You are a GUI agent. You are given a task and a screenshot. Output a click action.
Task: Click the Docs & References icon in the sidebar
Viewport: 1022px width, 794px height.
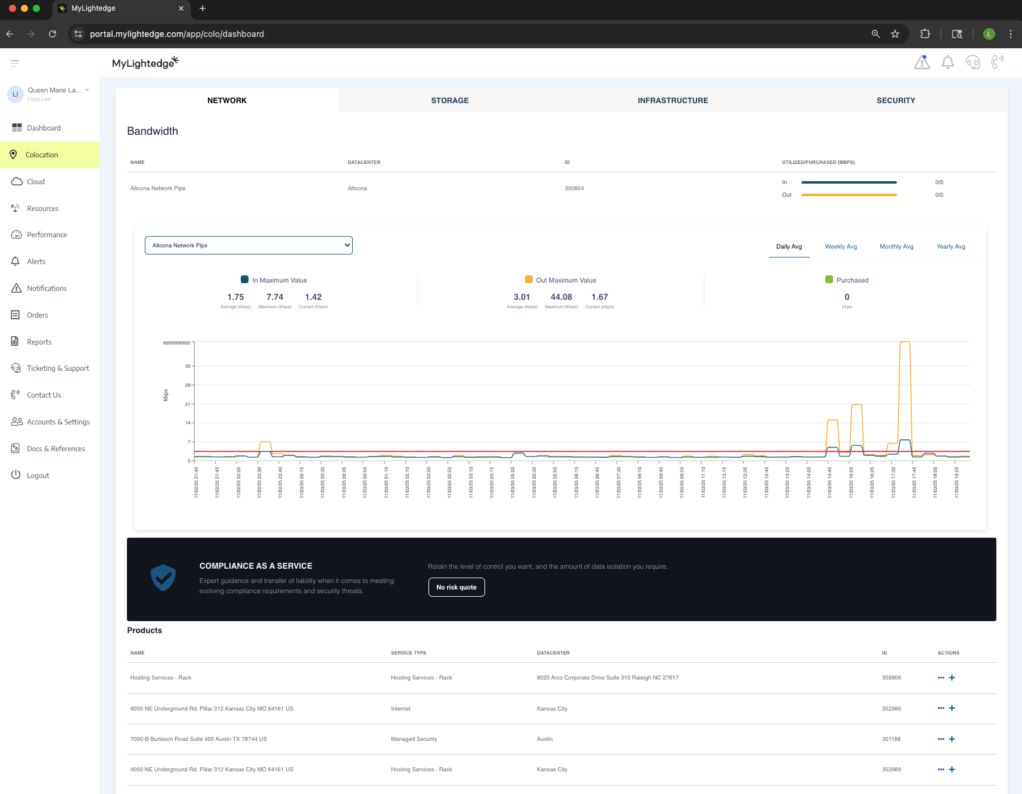[x=15, y=448]
